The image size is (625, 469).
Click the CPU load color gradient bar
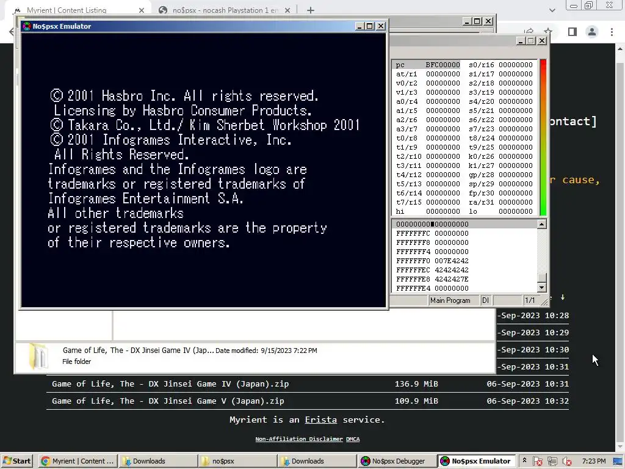543,137
